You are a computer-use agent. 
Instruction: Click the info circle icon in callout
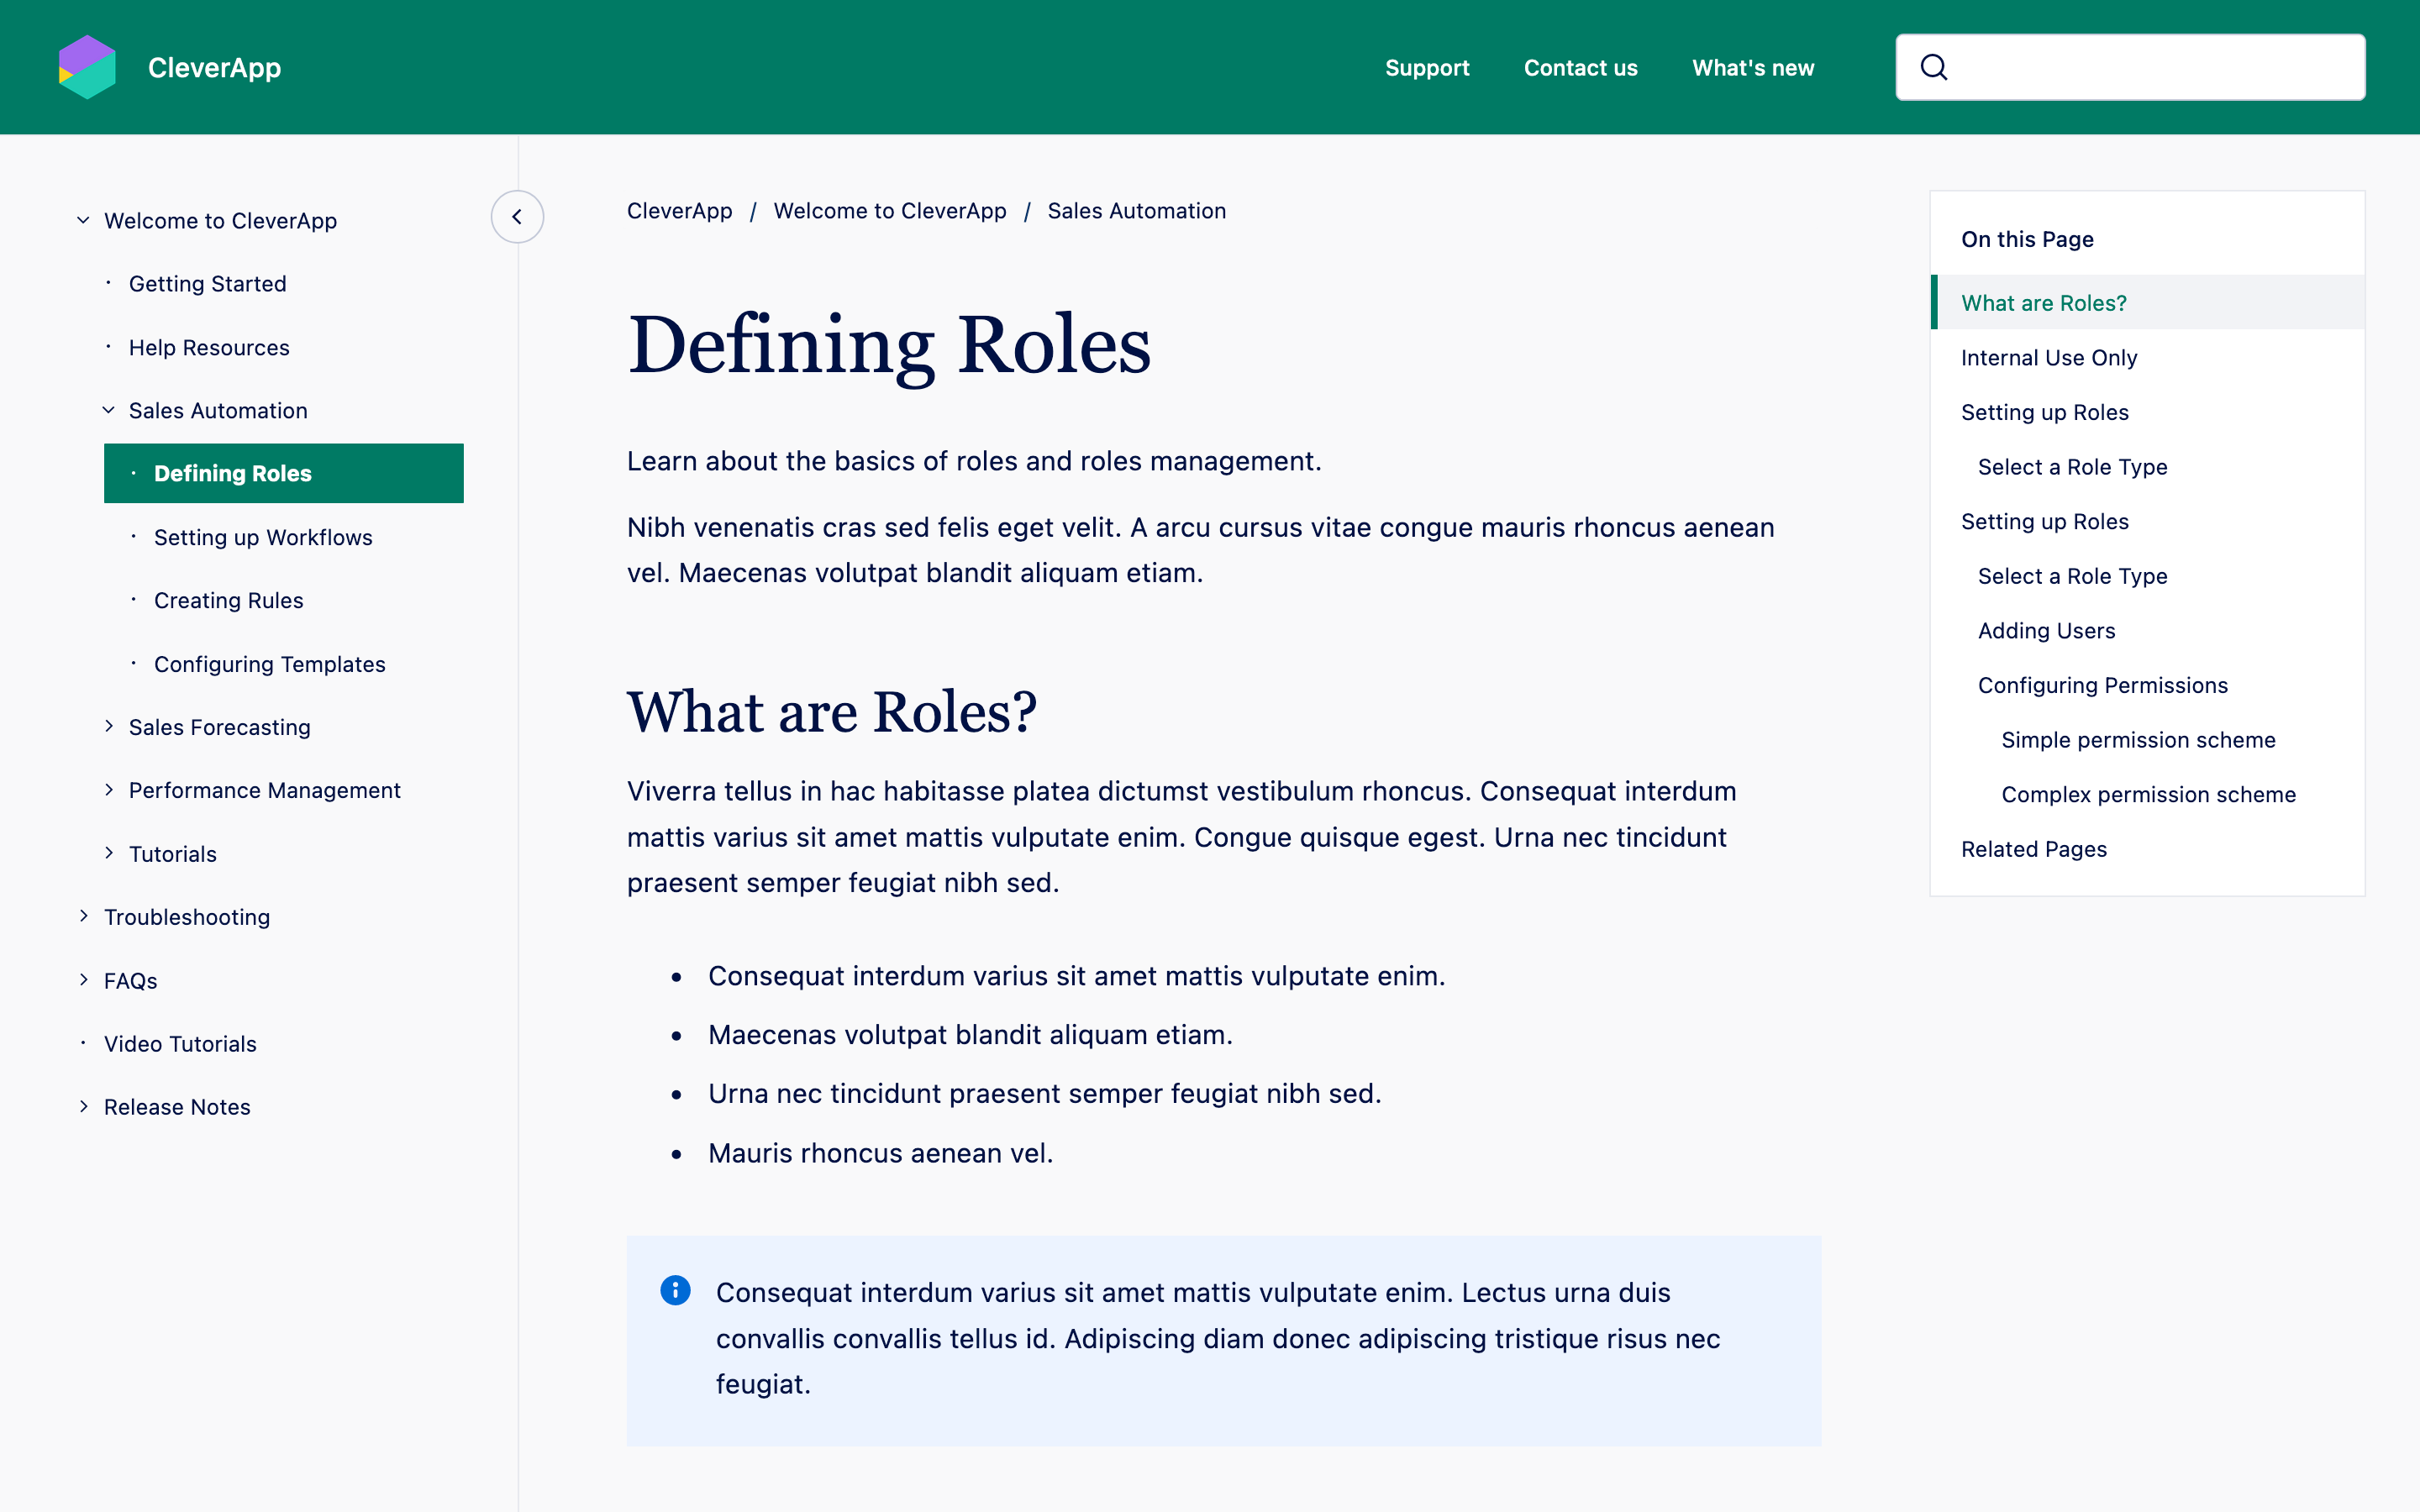672,1289
